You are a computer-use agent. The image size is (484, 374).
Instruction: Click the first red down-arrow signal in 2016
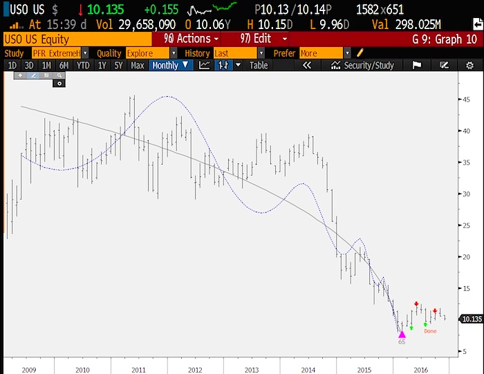416,303
